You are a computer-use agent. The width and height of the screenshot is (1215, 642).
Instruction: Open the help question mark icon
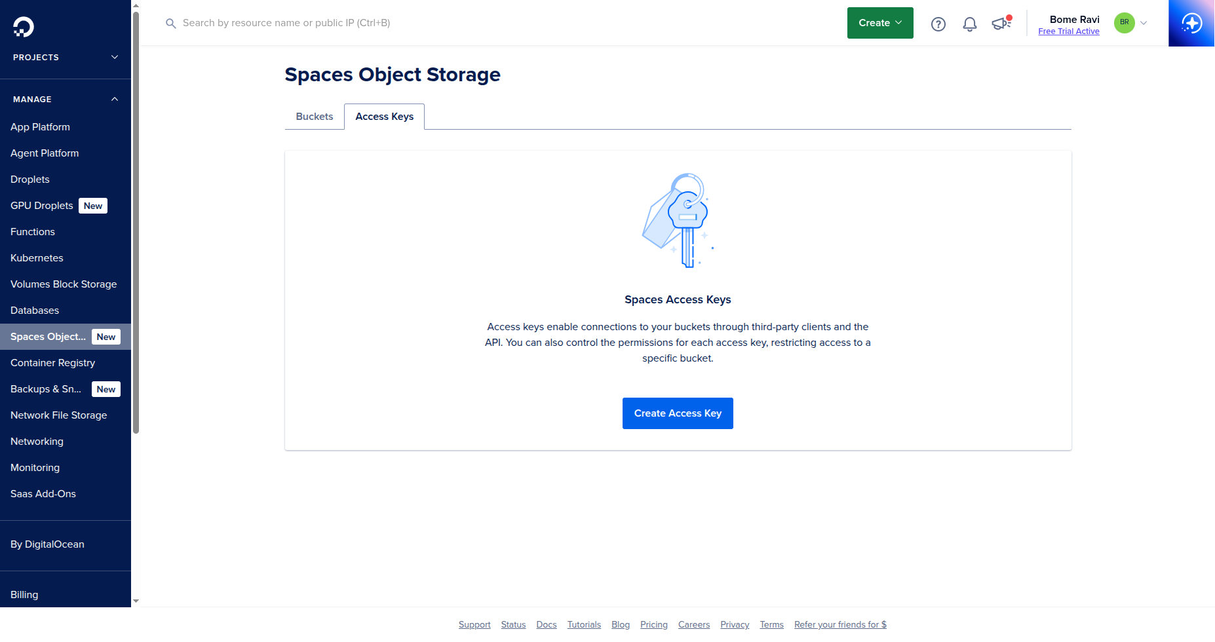pos(938,24)
